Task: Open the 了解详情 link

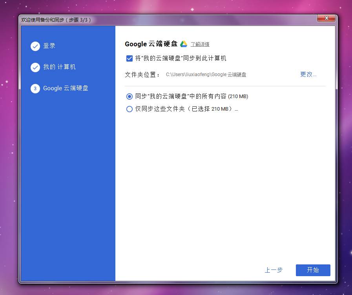Action: (200, 44)
